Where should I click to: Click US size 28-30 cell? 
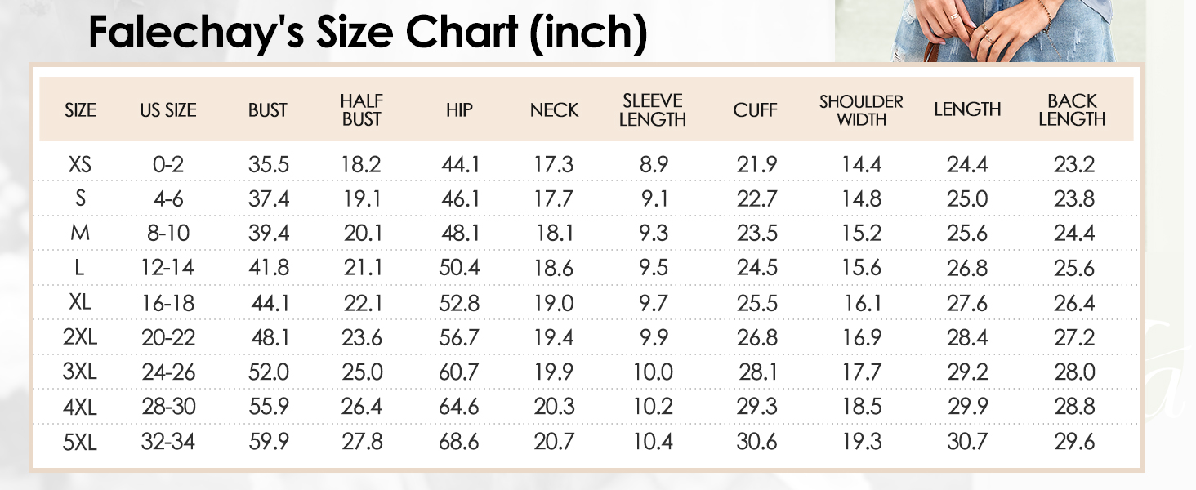(167, 408)
